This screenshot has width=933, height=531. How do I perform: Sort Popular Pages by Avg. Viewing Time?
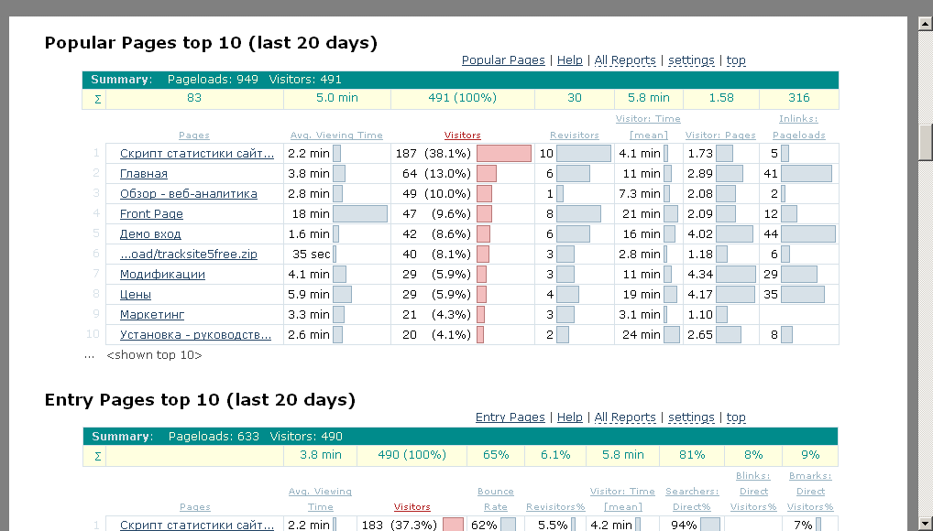(336, 135)
